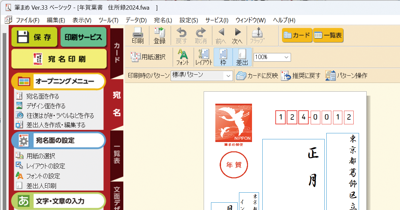Open the サービス(I) menu
The width and height of the screenshot is (400, 210).
(x=217, y=20)
